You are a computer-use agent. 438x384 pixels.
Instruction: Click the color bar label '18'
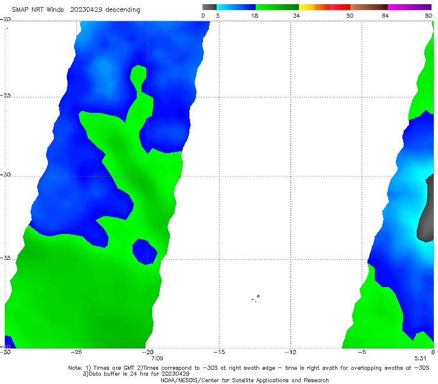(x=255, y=15)
